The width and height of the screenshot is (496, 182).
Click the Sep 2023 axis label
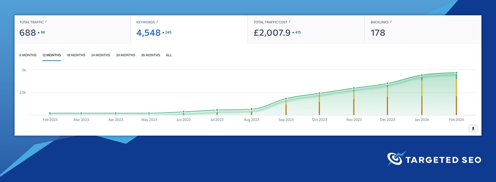pyautogui.click(x=286, y=120)
